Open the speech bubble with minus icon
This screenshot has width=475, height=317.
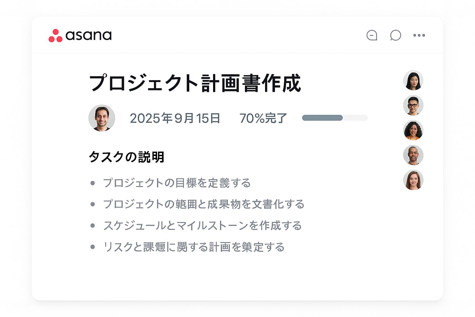tap(372, 35)
